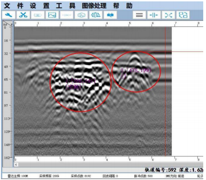
Task: Click the rotate layout icon
Action: 183,15
